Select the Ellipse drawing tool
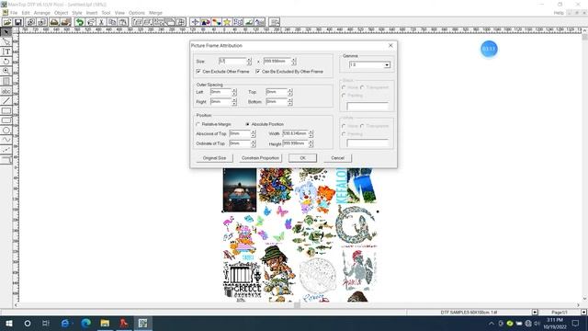This screenshot has width=588, height=331. click(6, 131)
